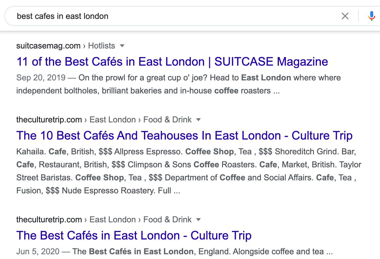Click the snippet text mentioning 'independent boltholes, brilliant bakeries'
The height and width of the screenshot is (259, 380).
pyautogui.click(x=148, y=90)
